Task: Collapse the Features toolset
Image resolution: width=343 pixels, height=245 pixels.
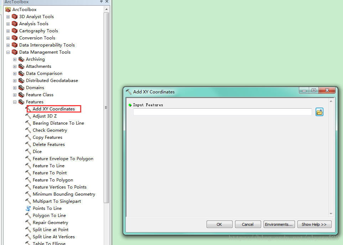Action: click(15, 102)
